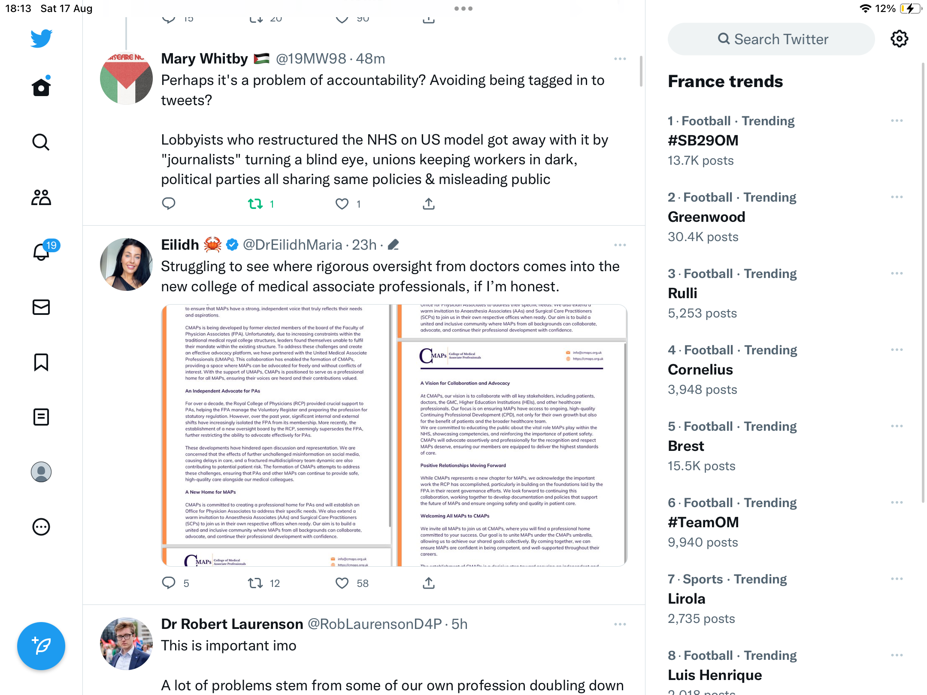Open the left CMAPs document image
Viewport: 927px width, 695px height.
point(277,435)
